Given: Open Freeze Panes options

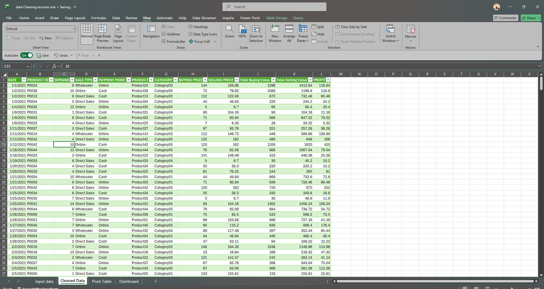Looking at the screenshot, I should pos(303,34).
